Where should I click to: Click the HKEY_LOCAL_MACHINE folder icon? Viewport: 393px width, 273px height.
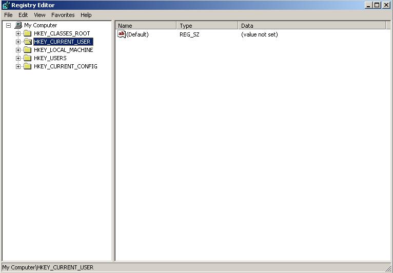pos(27,50)
